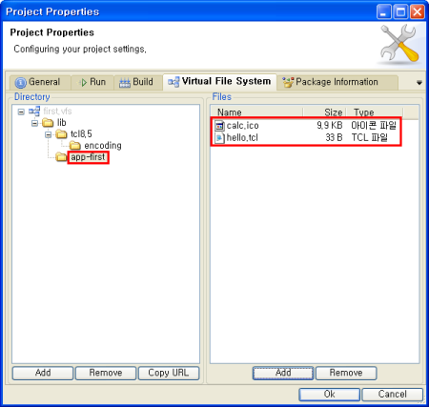Confirm settings with the Ok button

pos(330,395)
